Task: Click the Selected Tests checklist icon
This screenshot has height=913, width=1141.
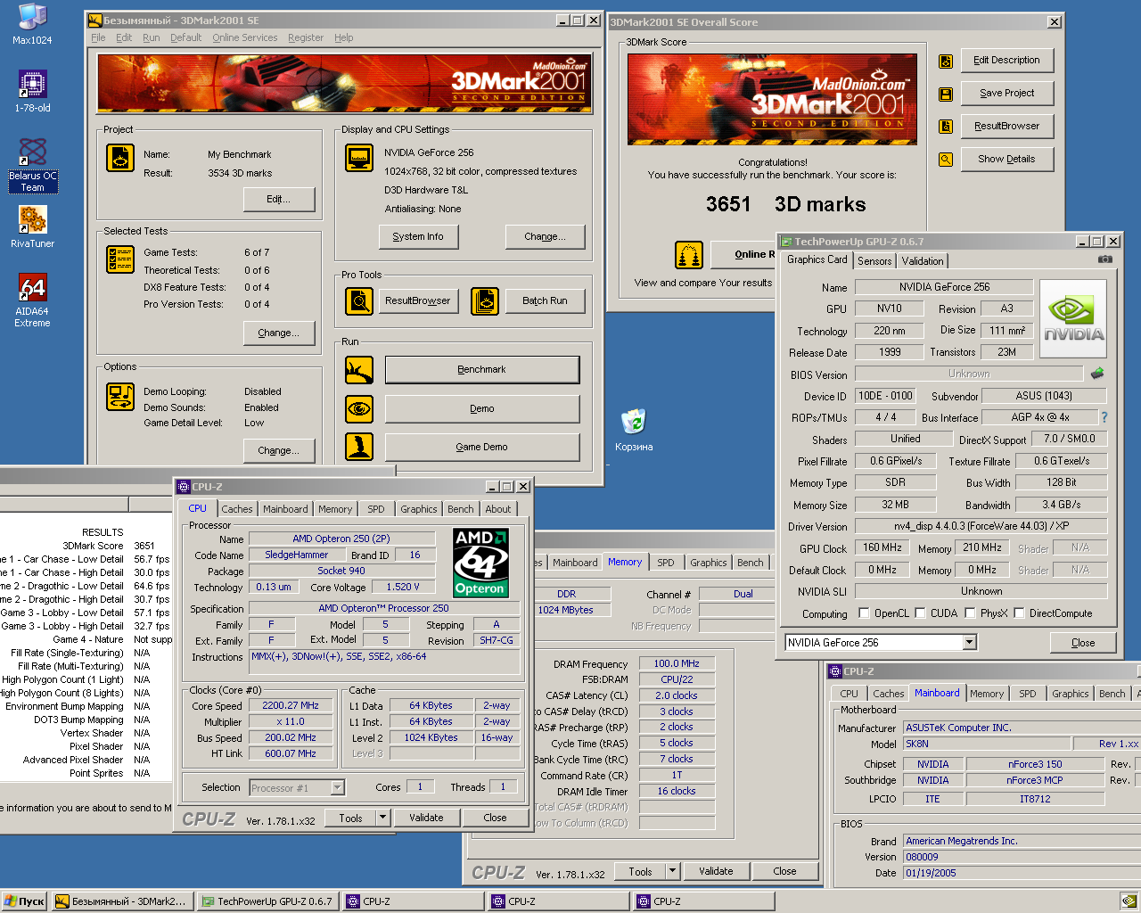Action: tap(120, 259)
